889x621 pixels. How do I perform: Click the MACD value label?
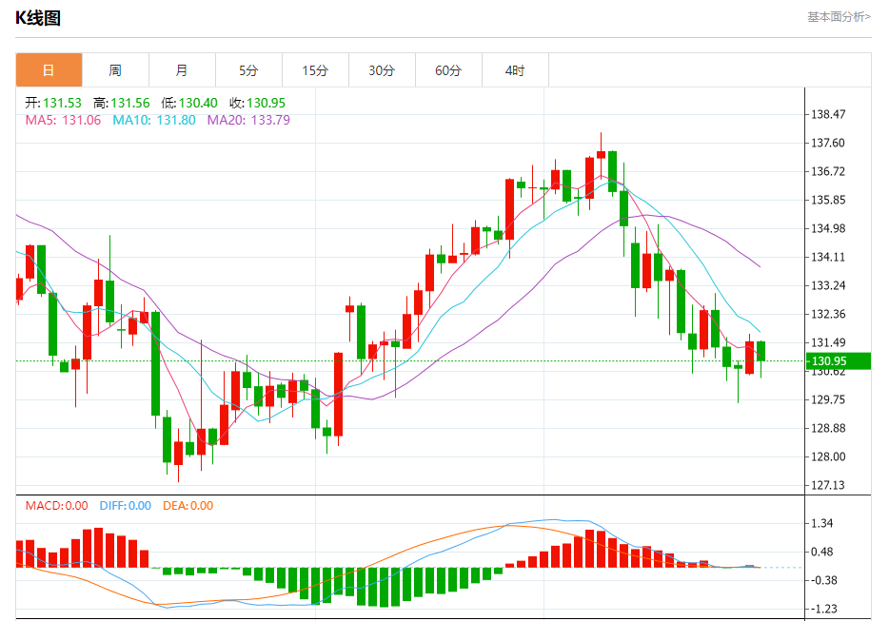click(x=57, y=505)
